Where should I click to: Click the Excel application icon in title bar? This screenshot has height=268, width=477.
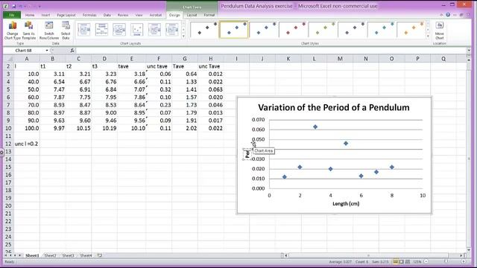point(6,6)
